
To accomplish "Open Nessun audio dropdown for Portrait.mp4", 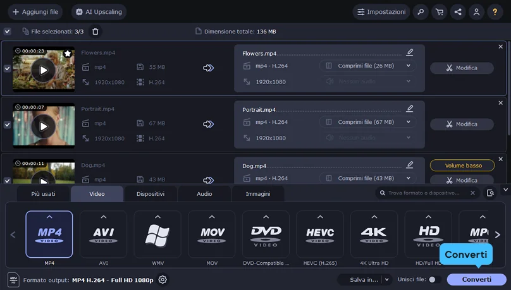I will [367, 138].
